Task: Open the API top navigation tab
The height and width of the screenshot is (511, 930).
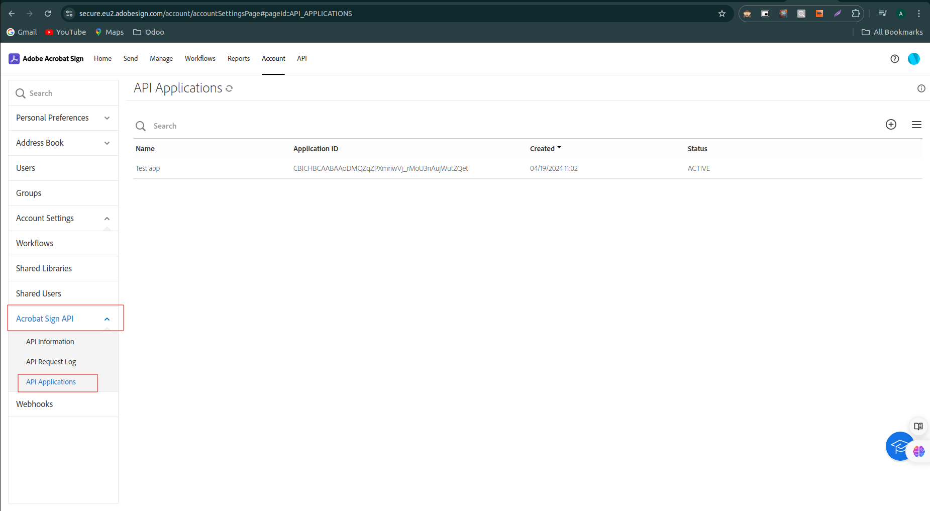Action: 302,59
